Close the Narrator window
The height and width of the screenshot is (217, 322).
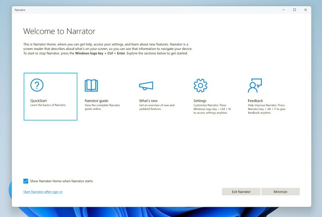click(306, 10)
